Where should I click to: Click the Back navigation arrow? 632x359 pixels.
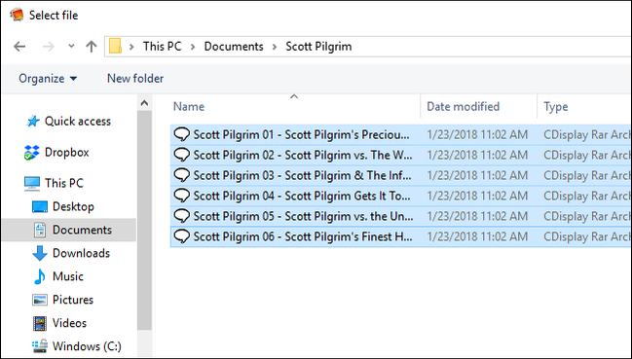pyautogui.click(x=19, y=47)
